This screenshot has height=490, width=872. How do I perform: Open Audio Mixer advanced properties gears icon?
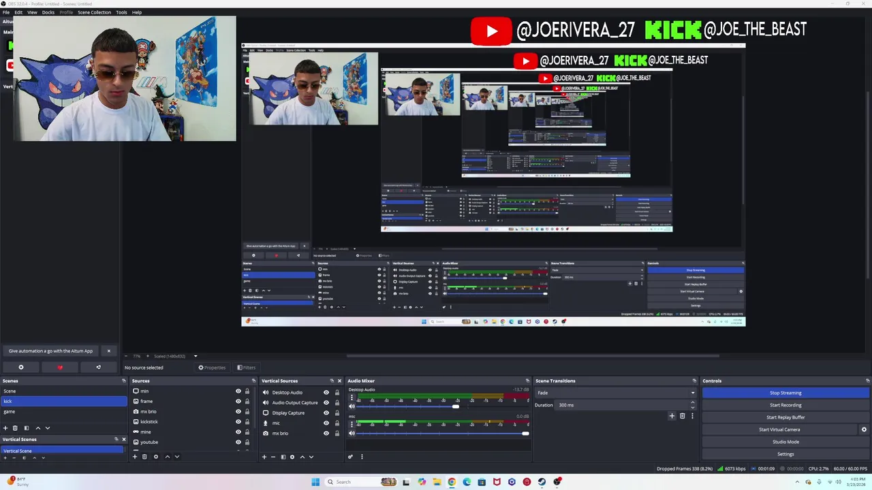(351, 457)
